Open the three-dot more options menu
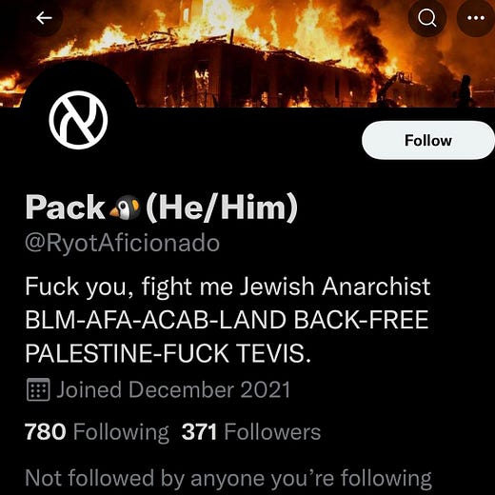Screen dimensions: 495x495 tap(476, 18)
